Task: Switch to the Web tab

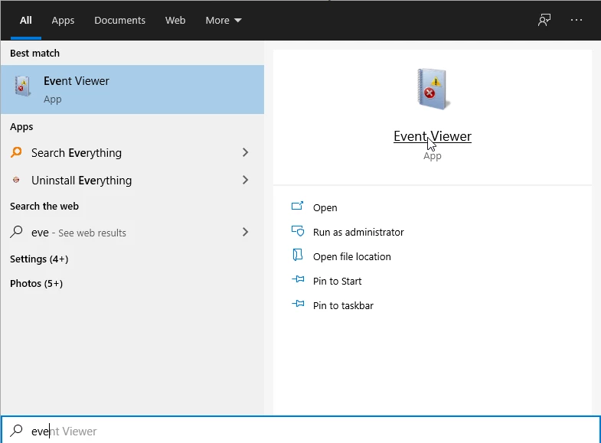Action: [x=175, y=21]
